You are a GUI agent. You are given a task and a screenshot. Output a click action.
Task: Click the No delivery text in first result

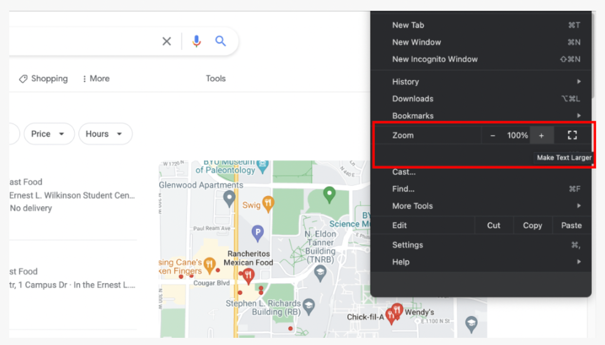tap(31, 208)
